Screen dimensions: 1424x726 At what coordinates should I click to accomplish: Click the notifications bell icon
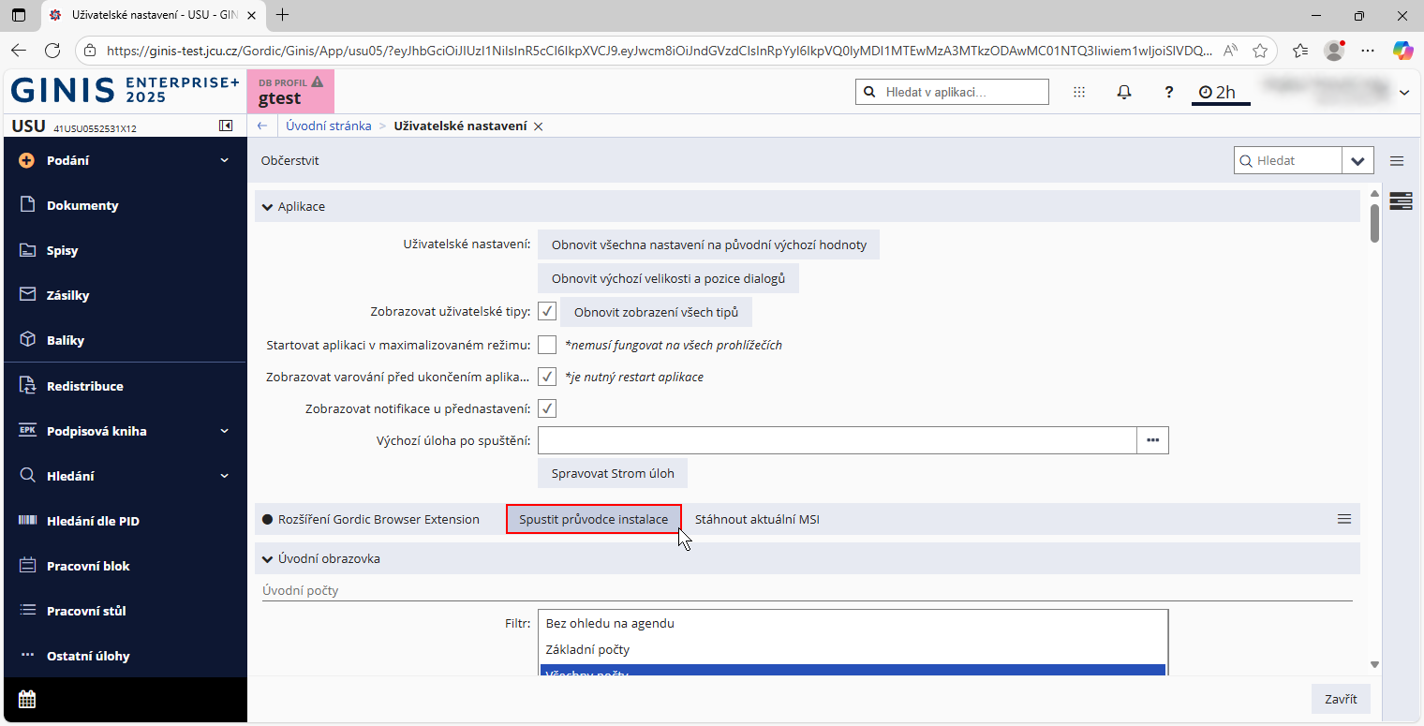pos(1124,92)
